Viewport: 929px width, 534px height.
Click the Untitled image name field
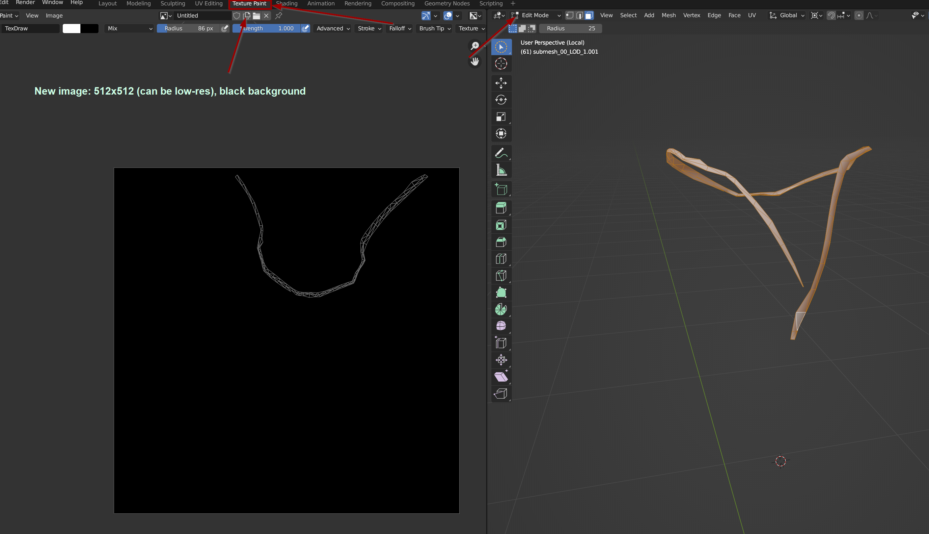[202, 16]
